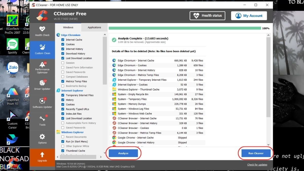Screen dimensions: 304x171
Task: Click the Analyze button
Action: pos(123,153)
